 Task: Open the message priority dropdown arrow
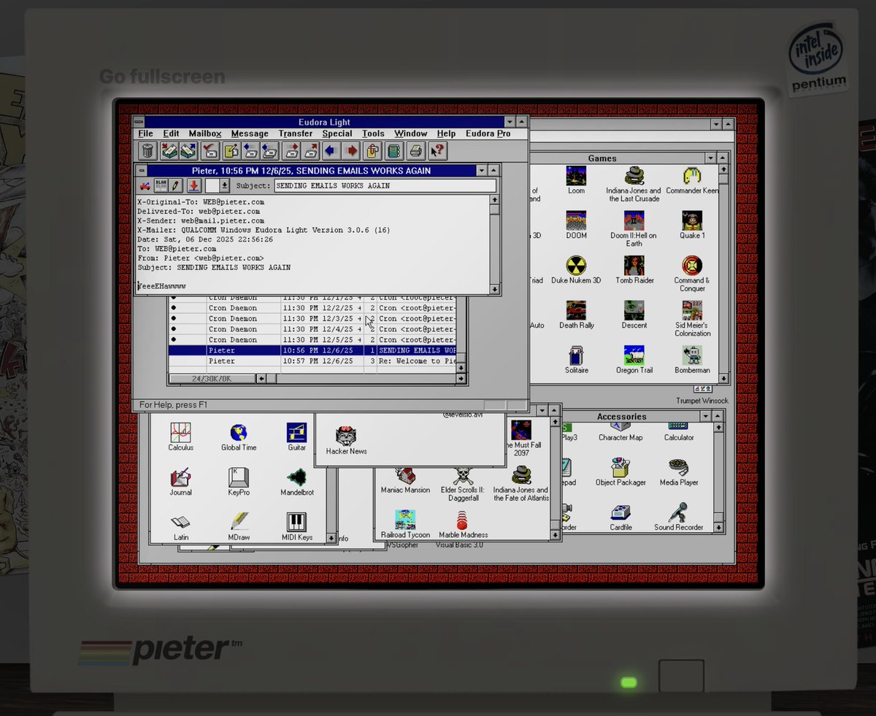coord(224,185)
